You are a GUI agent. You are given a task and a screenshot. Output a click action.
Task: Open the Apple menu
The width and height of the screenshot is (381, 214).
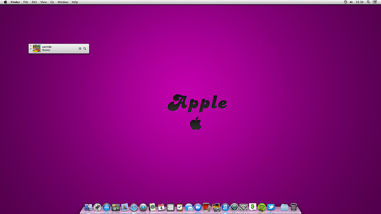[5, 2]
